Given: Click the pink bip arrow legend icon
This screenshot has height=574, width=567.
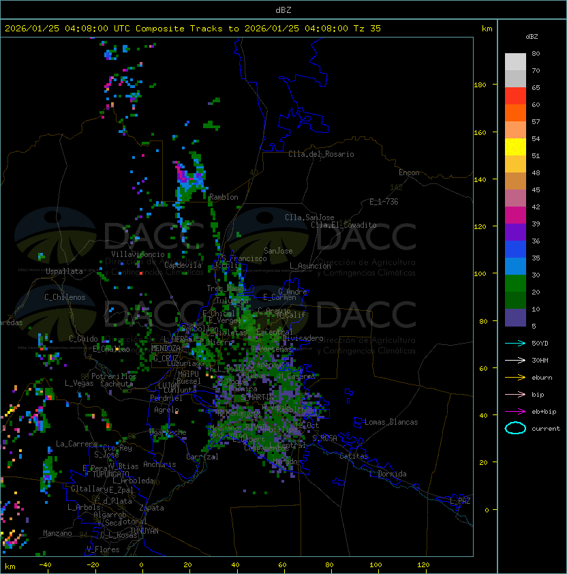Looking at the screenshot, I should pyautogui.click(x=515, y=395).
